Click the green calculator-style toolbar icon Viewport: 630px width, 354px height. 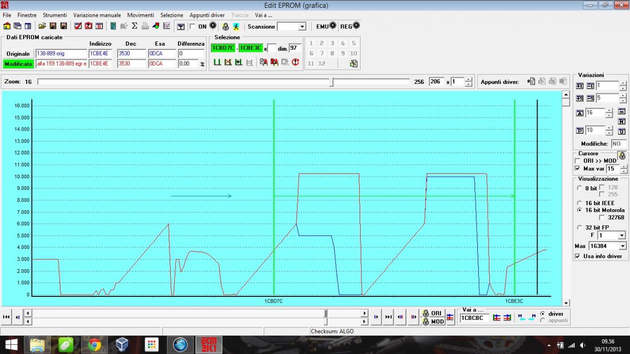113,26
